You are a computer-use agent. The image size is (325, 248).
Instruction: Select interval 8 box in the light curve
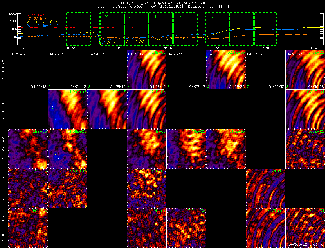click(265, 29)
